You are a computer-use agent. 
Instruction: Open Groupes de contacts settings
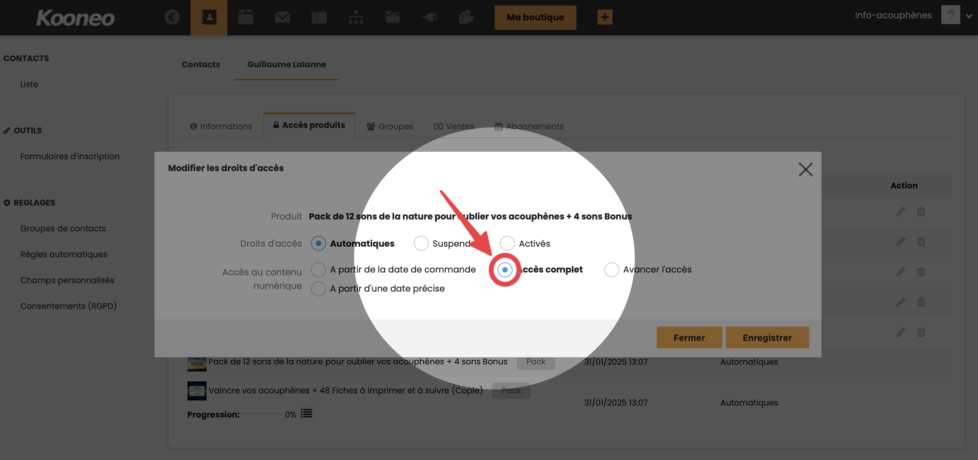[x=63, y=229]
